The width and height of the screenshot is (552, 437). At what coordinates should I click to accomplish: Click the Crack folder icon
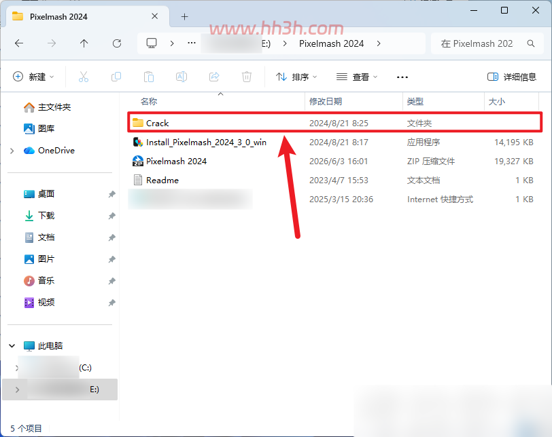coord(138,123)
